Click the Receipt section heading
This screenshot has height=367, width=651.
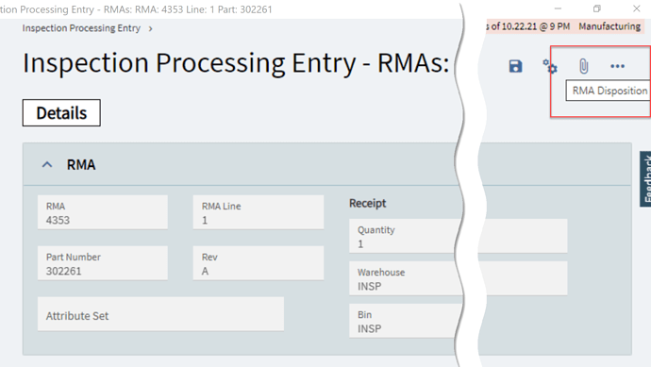pos(367,203)
